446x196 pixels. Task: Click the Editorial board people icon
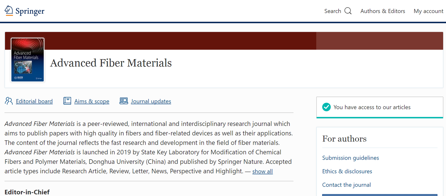point(9,101)
